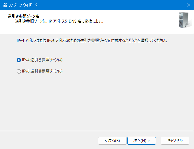Click the empty footer area left of 戻る button
This screenshot has width=194, height=149.
pos(49,140)
